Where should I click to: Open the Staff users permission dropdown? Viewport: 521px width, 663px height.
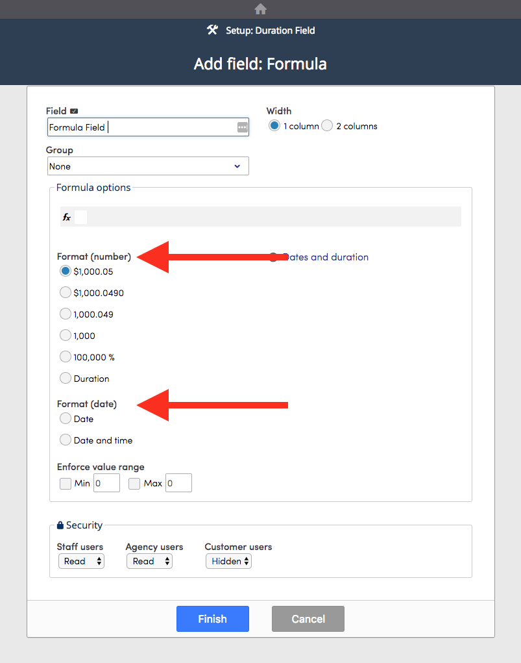click(81, 561)
